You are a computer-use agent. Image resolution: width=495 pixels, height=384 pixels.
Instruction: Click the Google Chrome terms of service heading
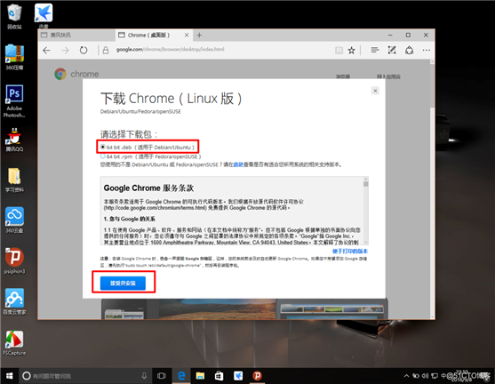coord(148,188)
